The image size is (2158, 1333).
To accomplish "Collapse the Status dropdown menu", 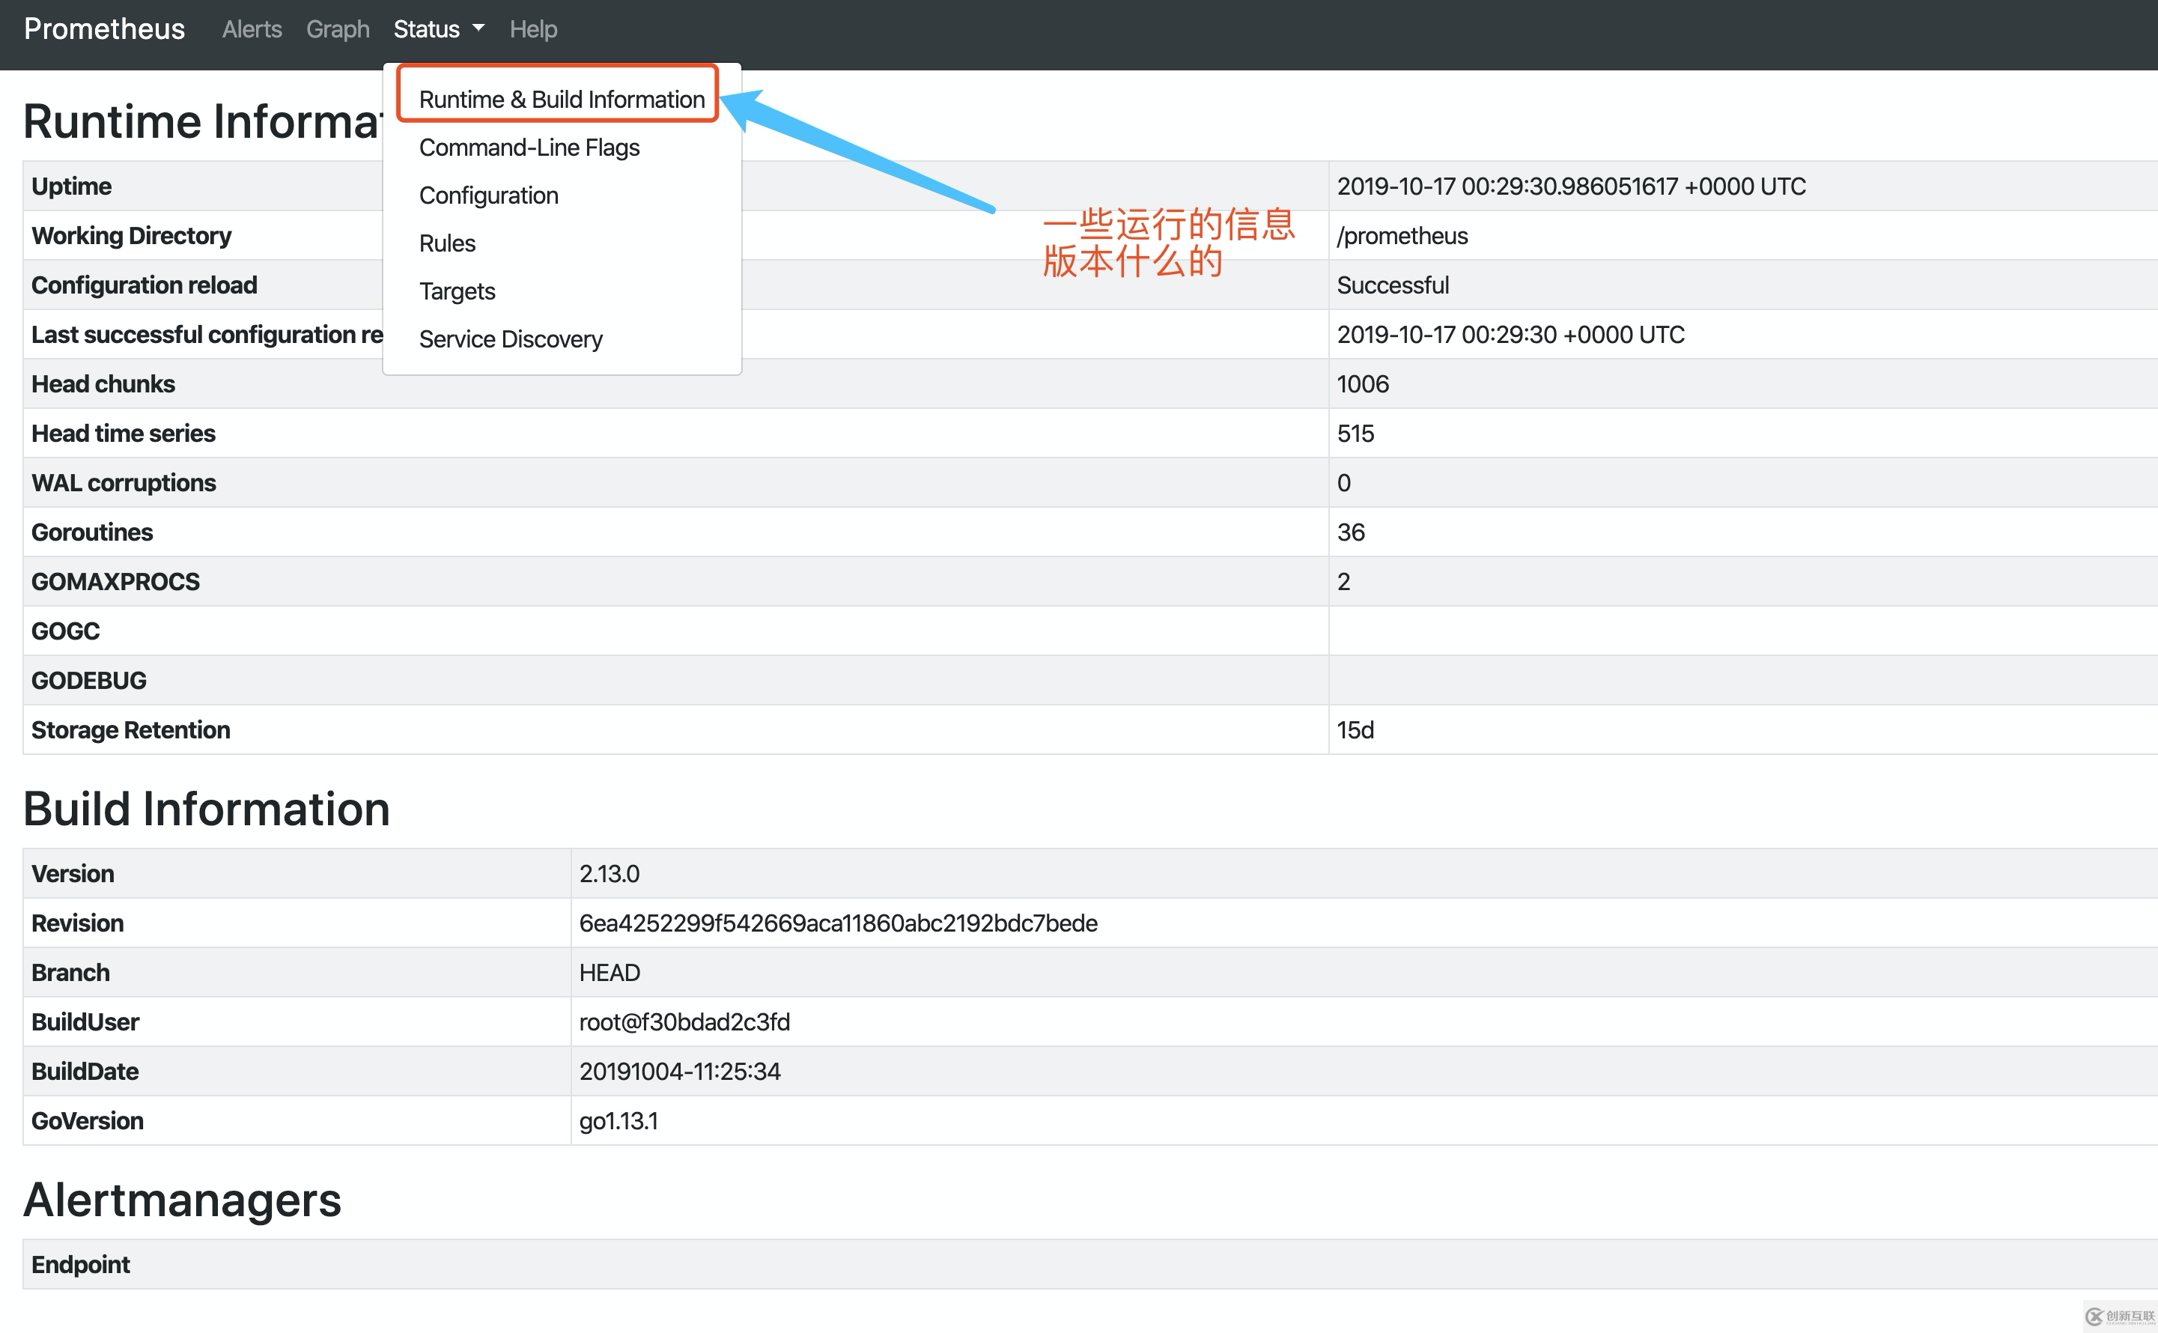I will coord(439,29).
